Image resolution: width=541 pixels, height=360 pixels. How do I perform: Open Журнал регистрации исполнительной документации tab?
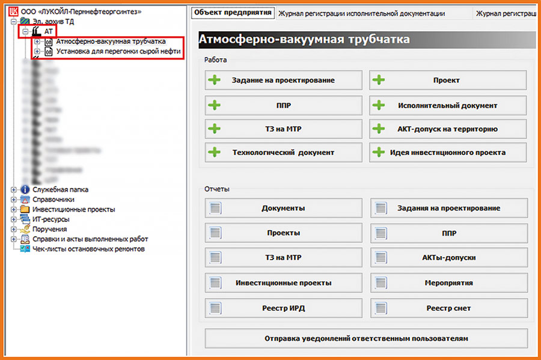click(x=361, y=13)
